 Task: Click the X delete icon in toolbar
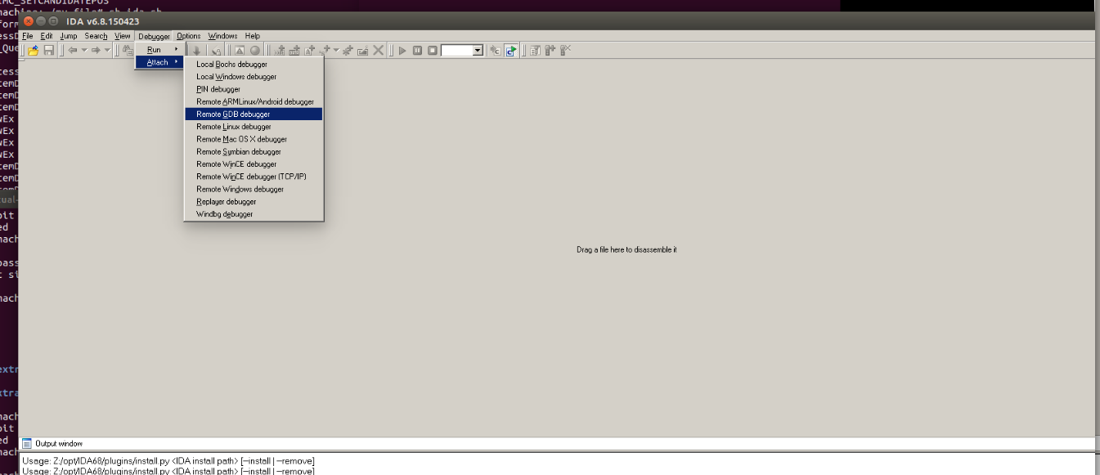[x=378, y=51]
